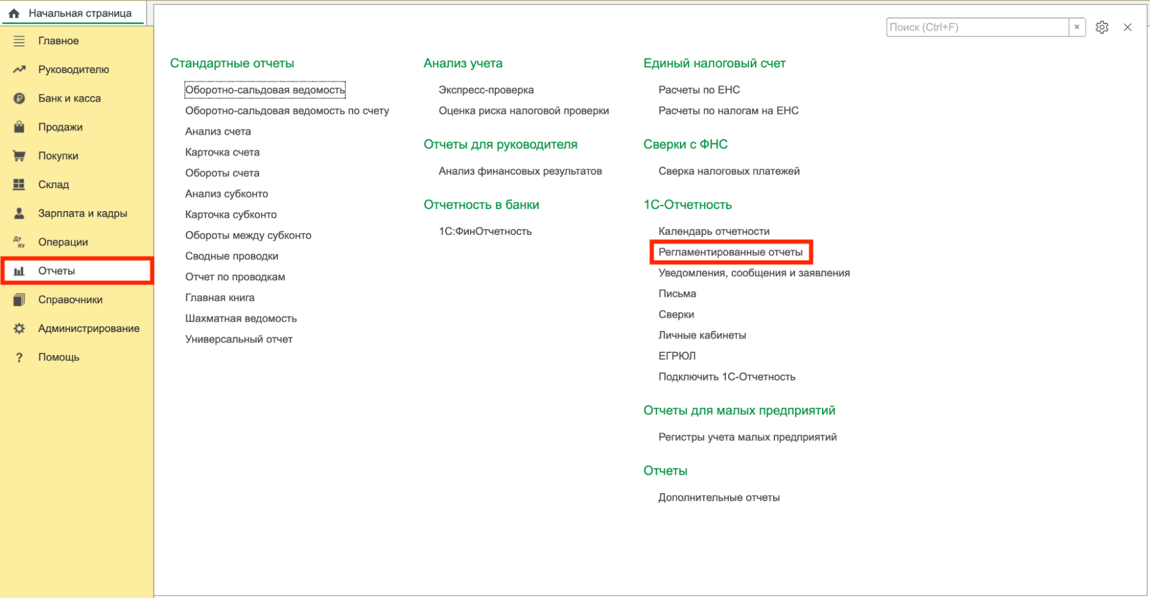Click the Операции Дт/Кт icon
The image size is (1150, 598).
click(x=19, y=242)
